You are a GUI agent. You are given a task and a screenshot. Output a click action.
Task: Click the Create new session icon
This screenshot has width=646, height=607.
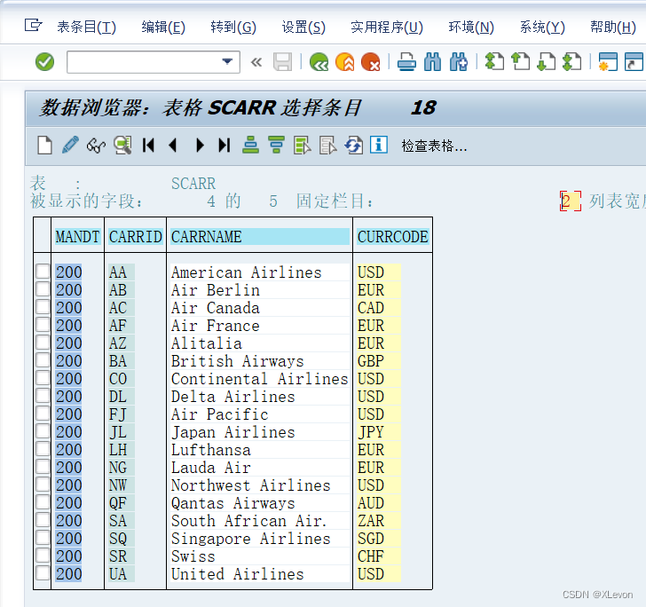tap(608, 62)
